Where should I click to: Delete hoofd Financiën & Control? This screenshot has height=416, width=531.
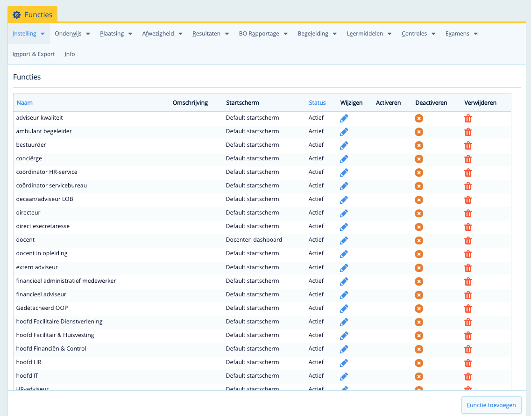pyautogui.click(x=468, y=349)
